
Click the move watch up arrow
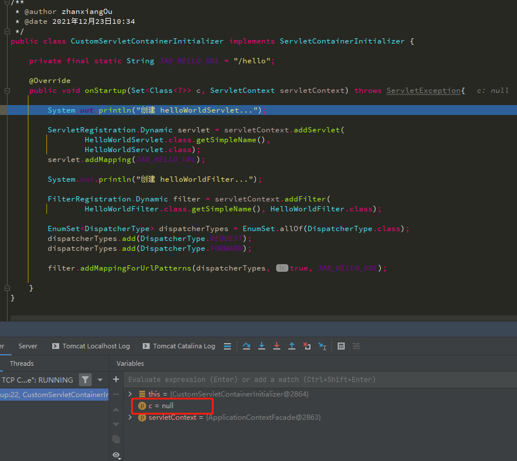tap(116, 409)
